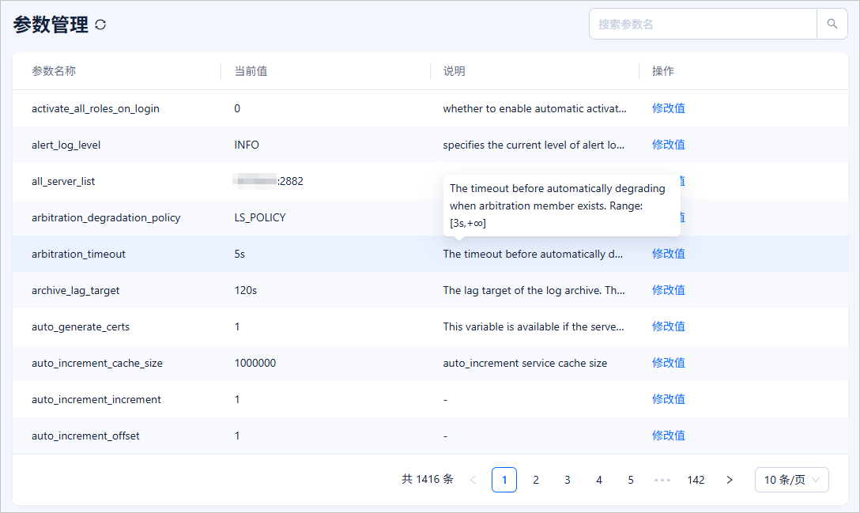Select page 5 in pagination
This screenshot has height=513, width=860.
click(x=631, y=480)
